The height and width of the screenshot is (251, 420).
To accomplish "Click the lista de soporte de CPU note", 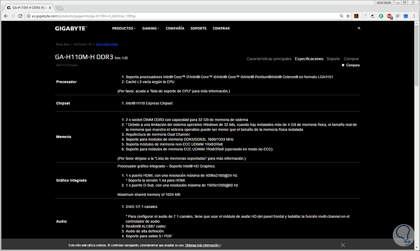I will tap(173, 91).
